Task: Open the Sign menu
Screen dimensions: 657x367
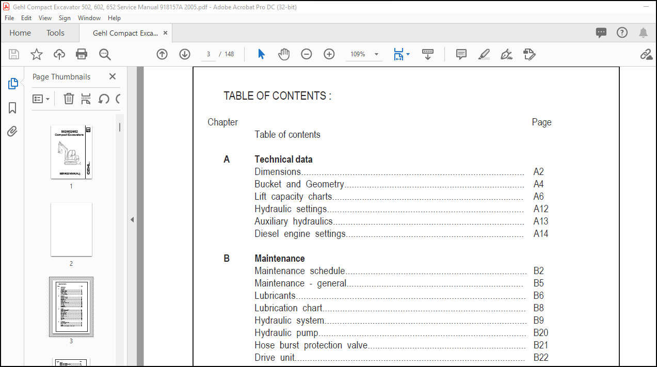Action: click(x=65, y=18)
